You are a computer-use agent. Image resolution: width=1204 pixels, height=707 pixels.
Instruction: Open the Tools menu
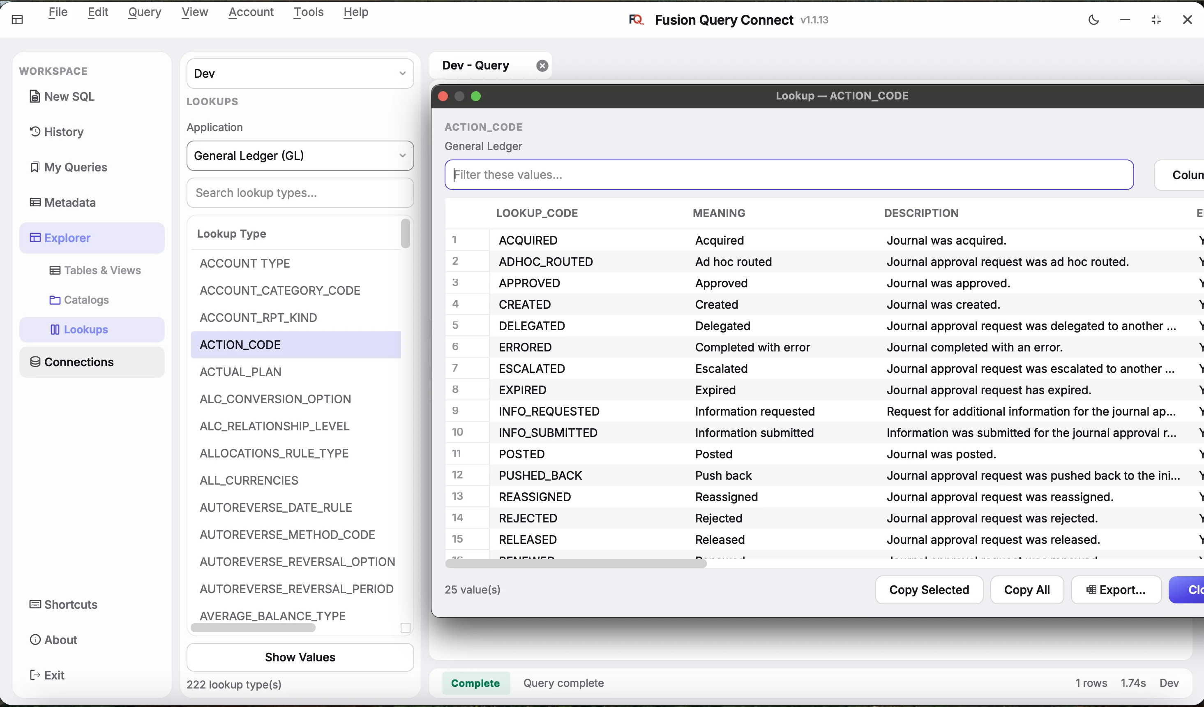click(x=309, y=12)
